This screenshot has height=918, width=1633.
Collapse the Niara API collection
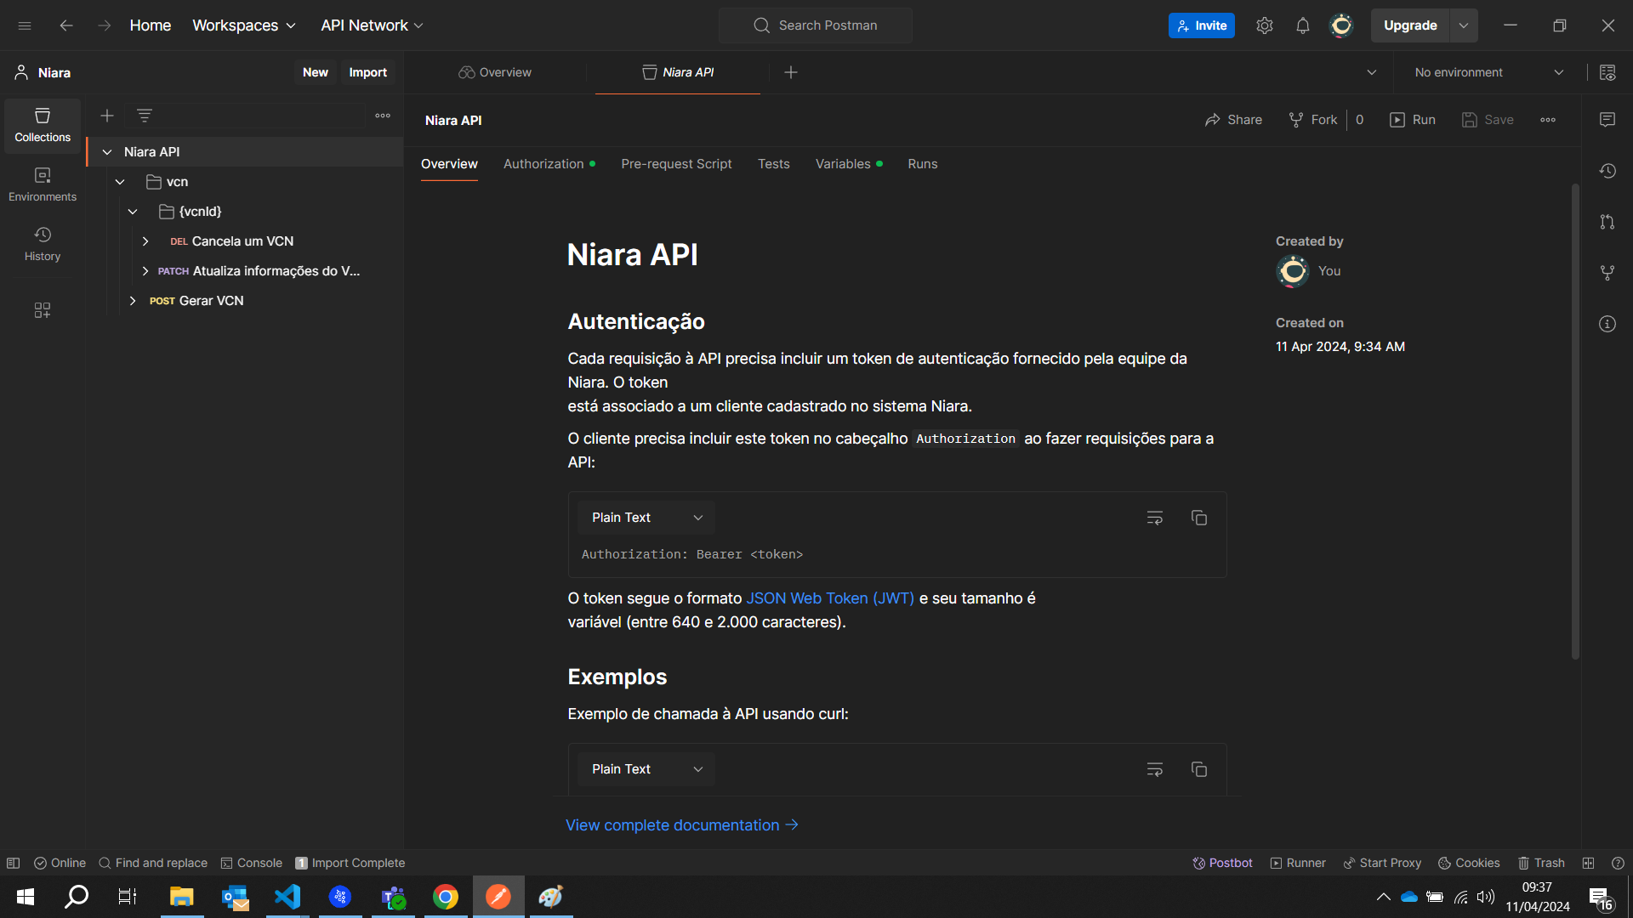107,152
